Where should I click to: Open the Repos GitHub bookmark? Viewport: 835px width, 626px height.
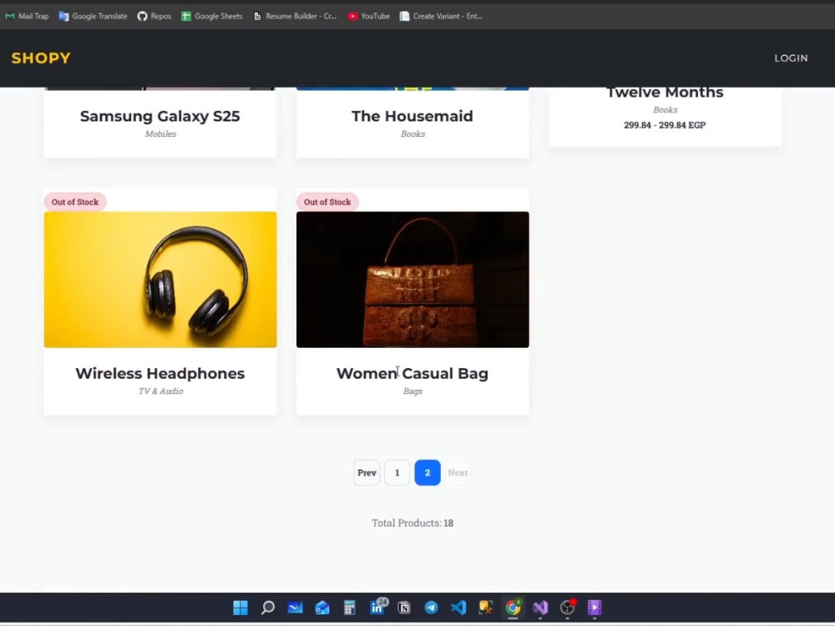click(154, 16)
